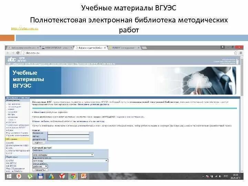Click the clock in the system tray

pos(236,176)
